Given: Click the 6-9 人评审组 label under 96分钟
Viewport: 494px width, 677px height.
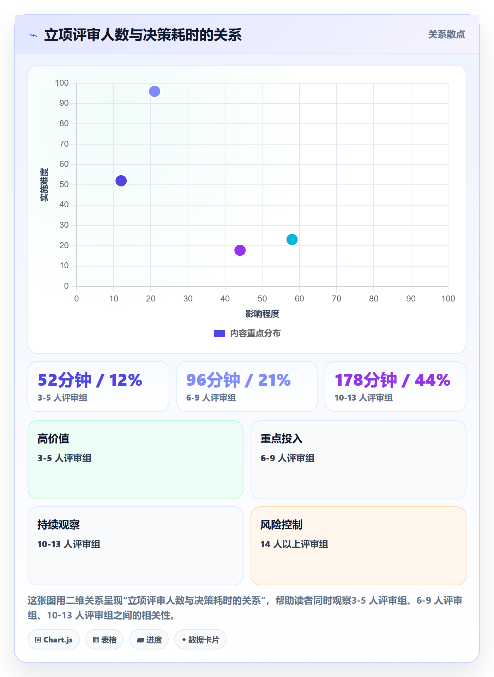Looking at the screenshot, I should click(211, 398).
